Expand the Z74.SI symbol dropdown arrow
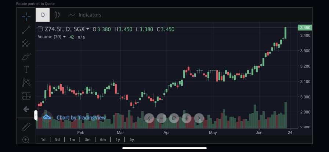This screenshot has width=329, height=152. point(88,29)
